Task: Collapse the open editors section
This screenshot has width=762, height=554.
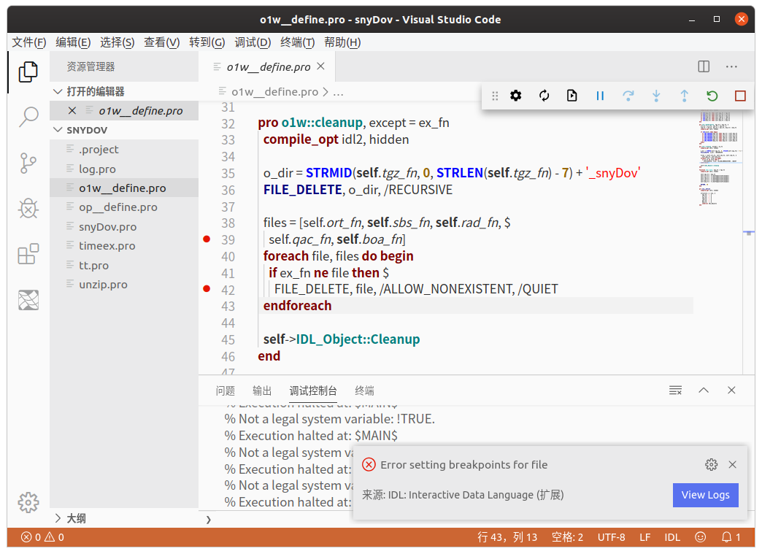Action: [x=58, y=91]
